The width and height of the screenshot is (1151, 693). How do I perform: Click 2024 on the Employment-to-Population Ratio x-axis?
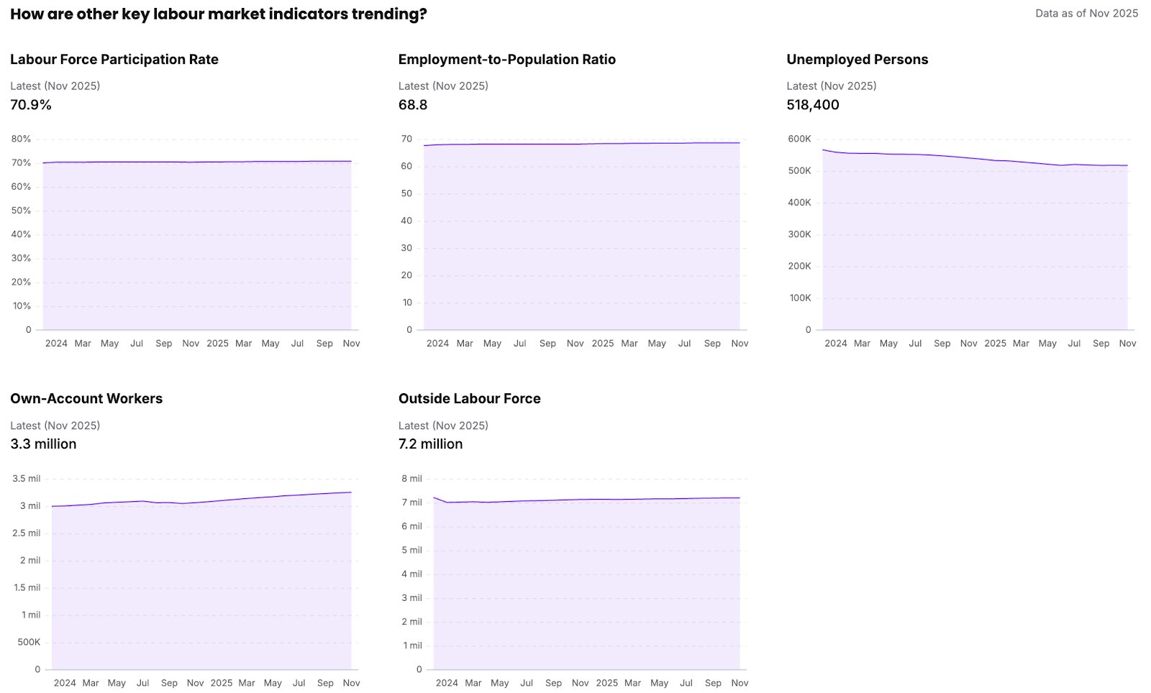pos(437,344)
